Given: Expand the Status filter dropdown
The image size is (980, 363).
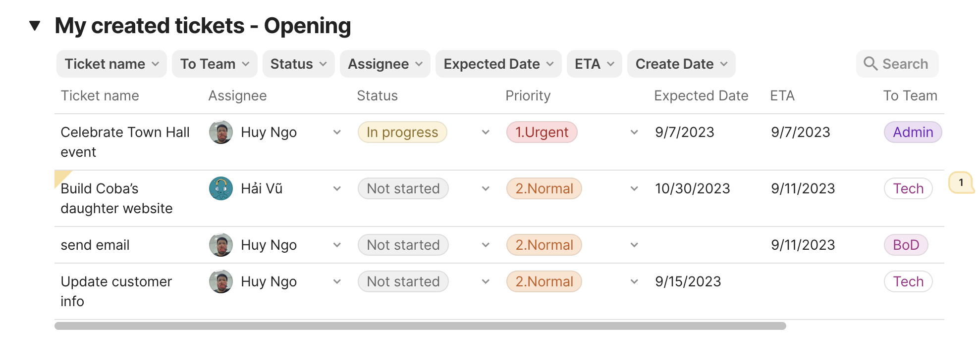Looking at the screenshot, I should 298,64.
